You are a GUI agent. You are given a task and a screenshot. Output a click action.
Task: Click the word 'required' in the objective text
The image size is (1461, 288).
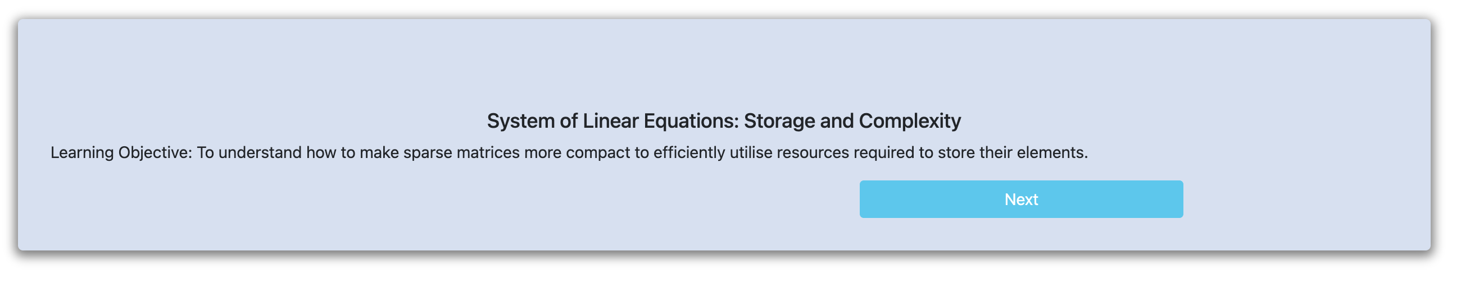[x=884, y=153]
